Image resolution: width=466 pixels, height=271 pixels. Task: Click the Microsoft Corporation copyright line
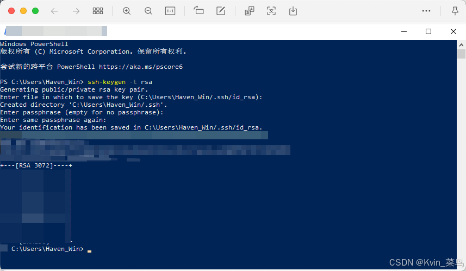94,51
